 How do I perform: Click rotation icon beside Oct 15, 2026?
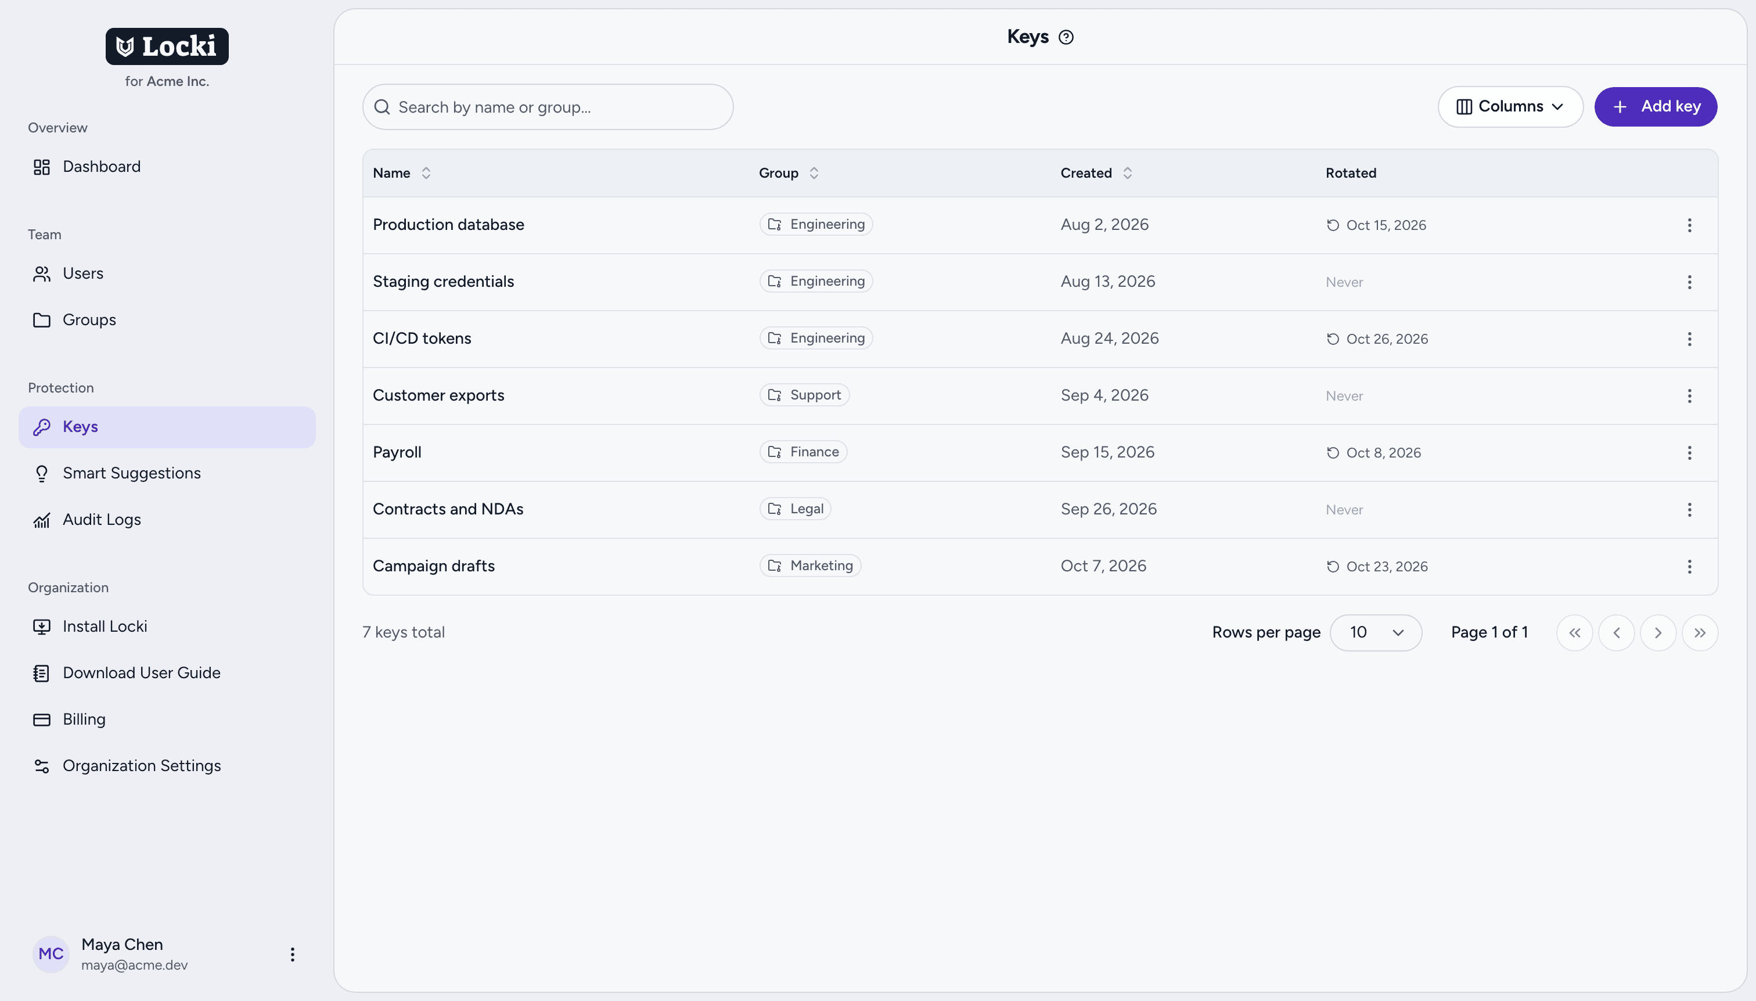point(1333,225)
